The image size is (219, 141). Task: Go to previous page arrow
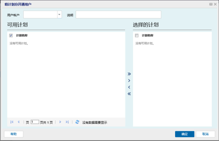pyautogui.click(x=19, y=122)
